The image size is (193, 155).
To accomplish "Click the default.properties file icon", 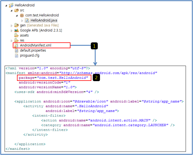I will point(16,50).
